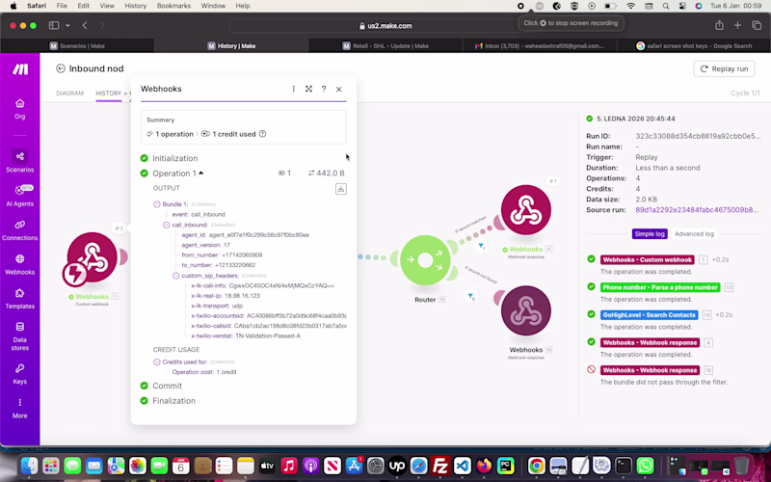The height and width of the screenshot is (482, 771).
Task: Open a new Safari tab with plus
Action: pyautogui.click(x=737, y=26)
